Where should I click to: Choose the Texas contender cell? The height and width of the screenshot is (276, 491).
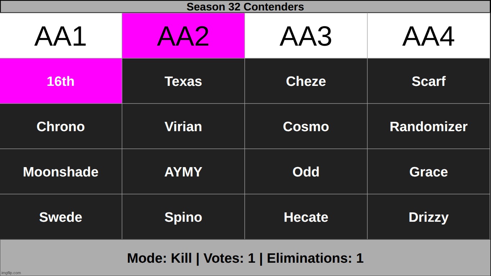point(183,81)
